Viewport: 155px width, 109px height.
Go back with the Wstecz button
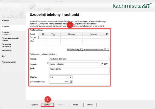coord(34,105)
